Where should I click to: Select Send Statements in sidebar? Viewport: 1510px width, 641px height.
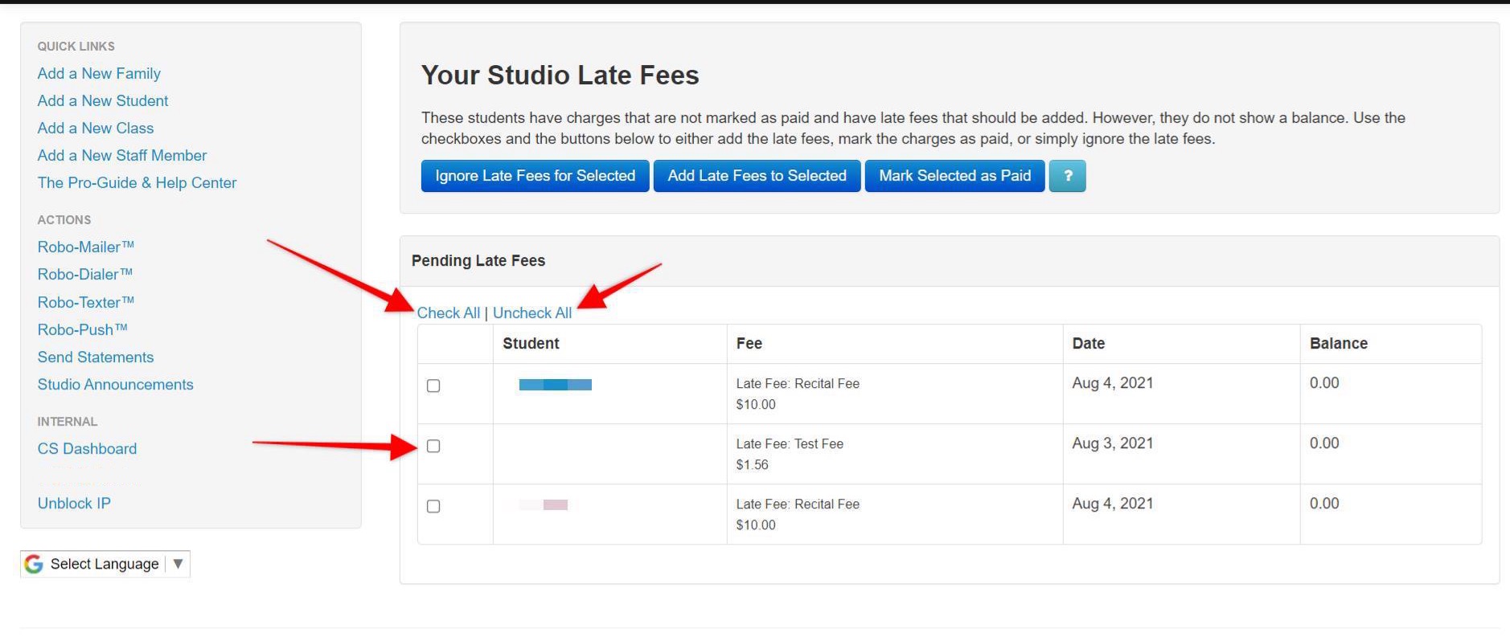[96, 357]
